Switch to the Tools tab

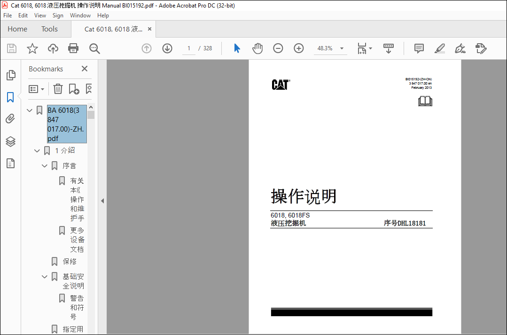pyautogui.click(x=49, y=29)
